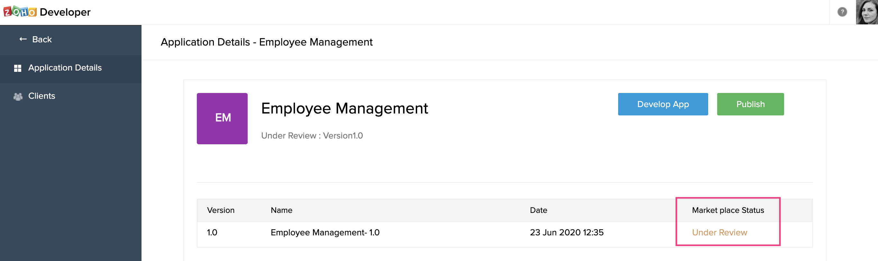Click the Market place Status header
The image size is (878, 261).
click(x=728, y=210)
